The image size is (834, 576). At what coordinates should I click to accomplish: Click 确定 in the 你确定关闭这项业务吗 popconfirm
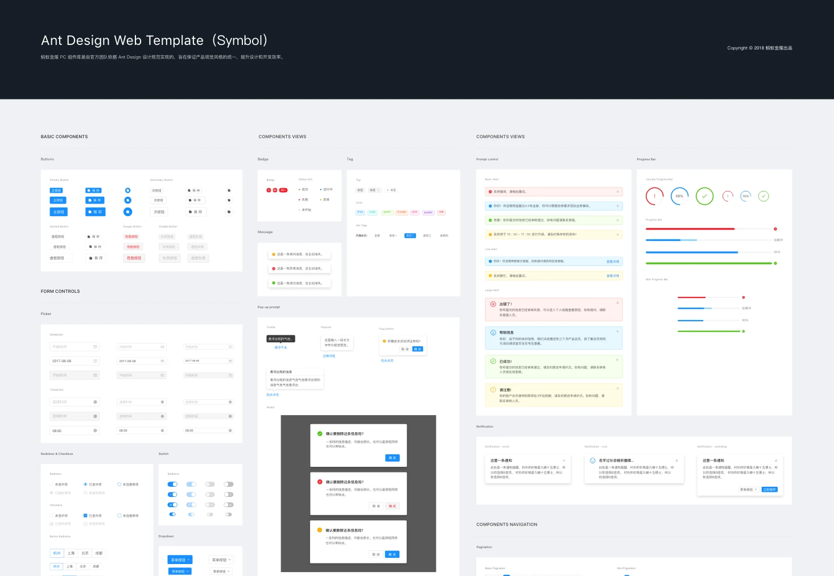[x=418, y=349]
